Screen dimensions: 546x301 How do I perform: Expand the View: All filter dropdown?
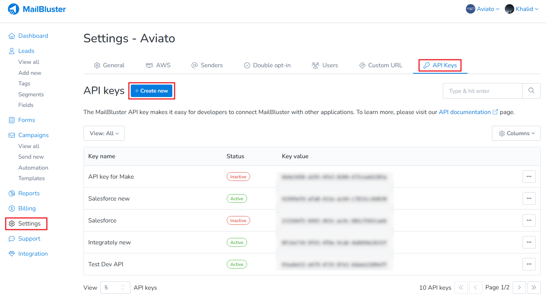click(104, 133)
